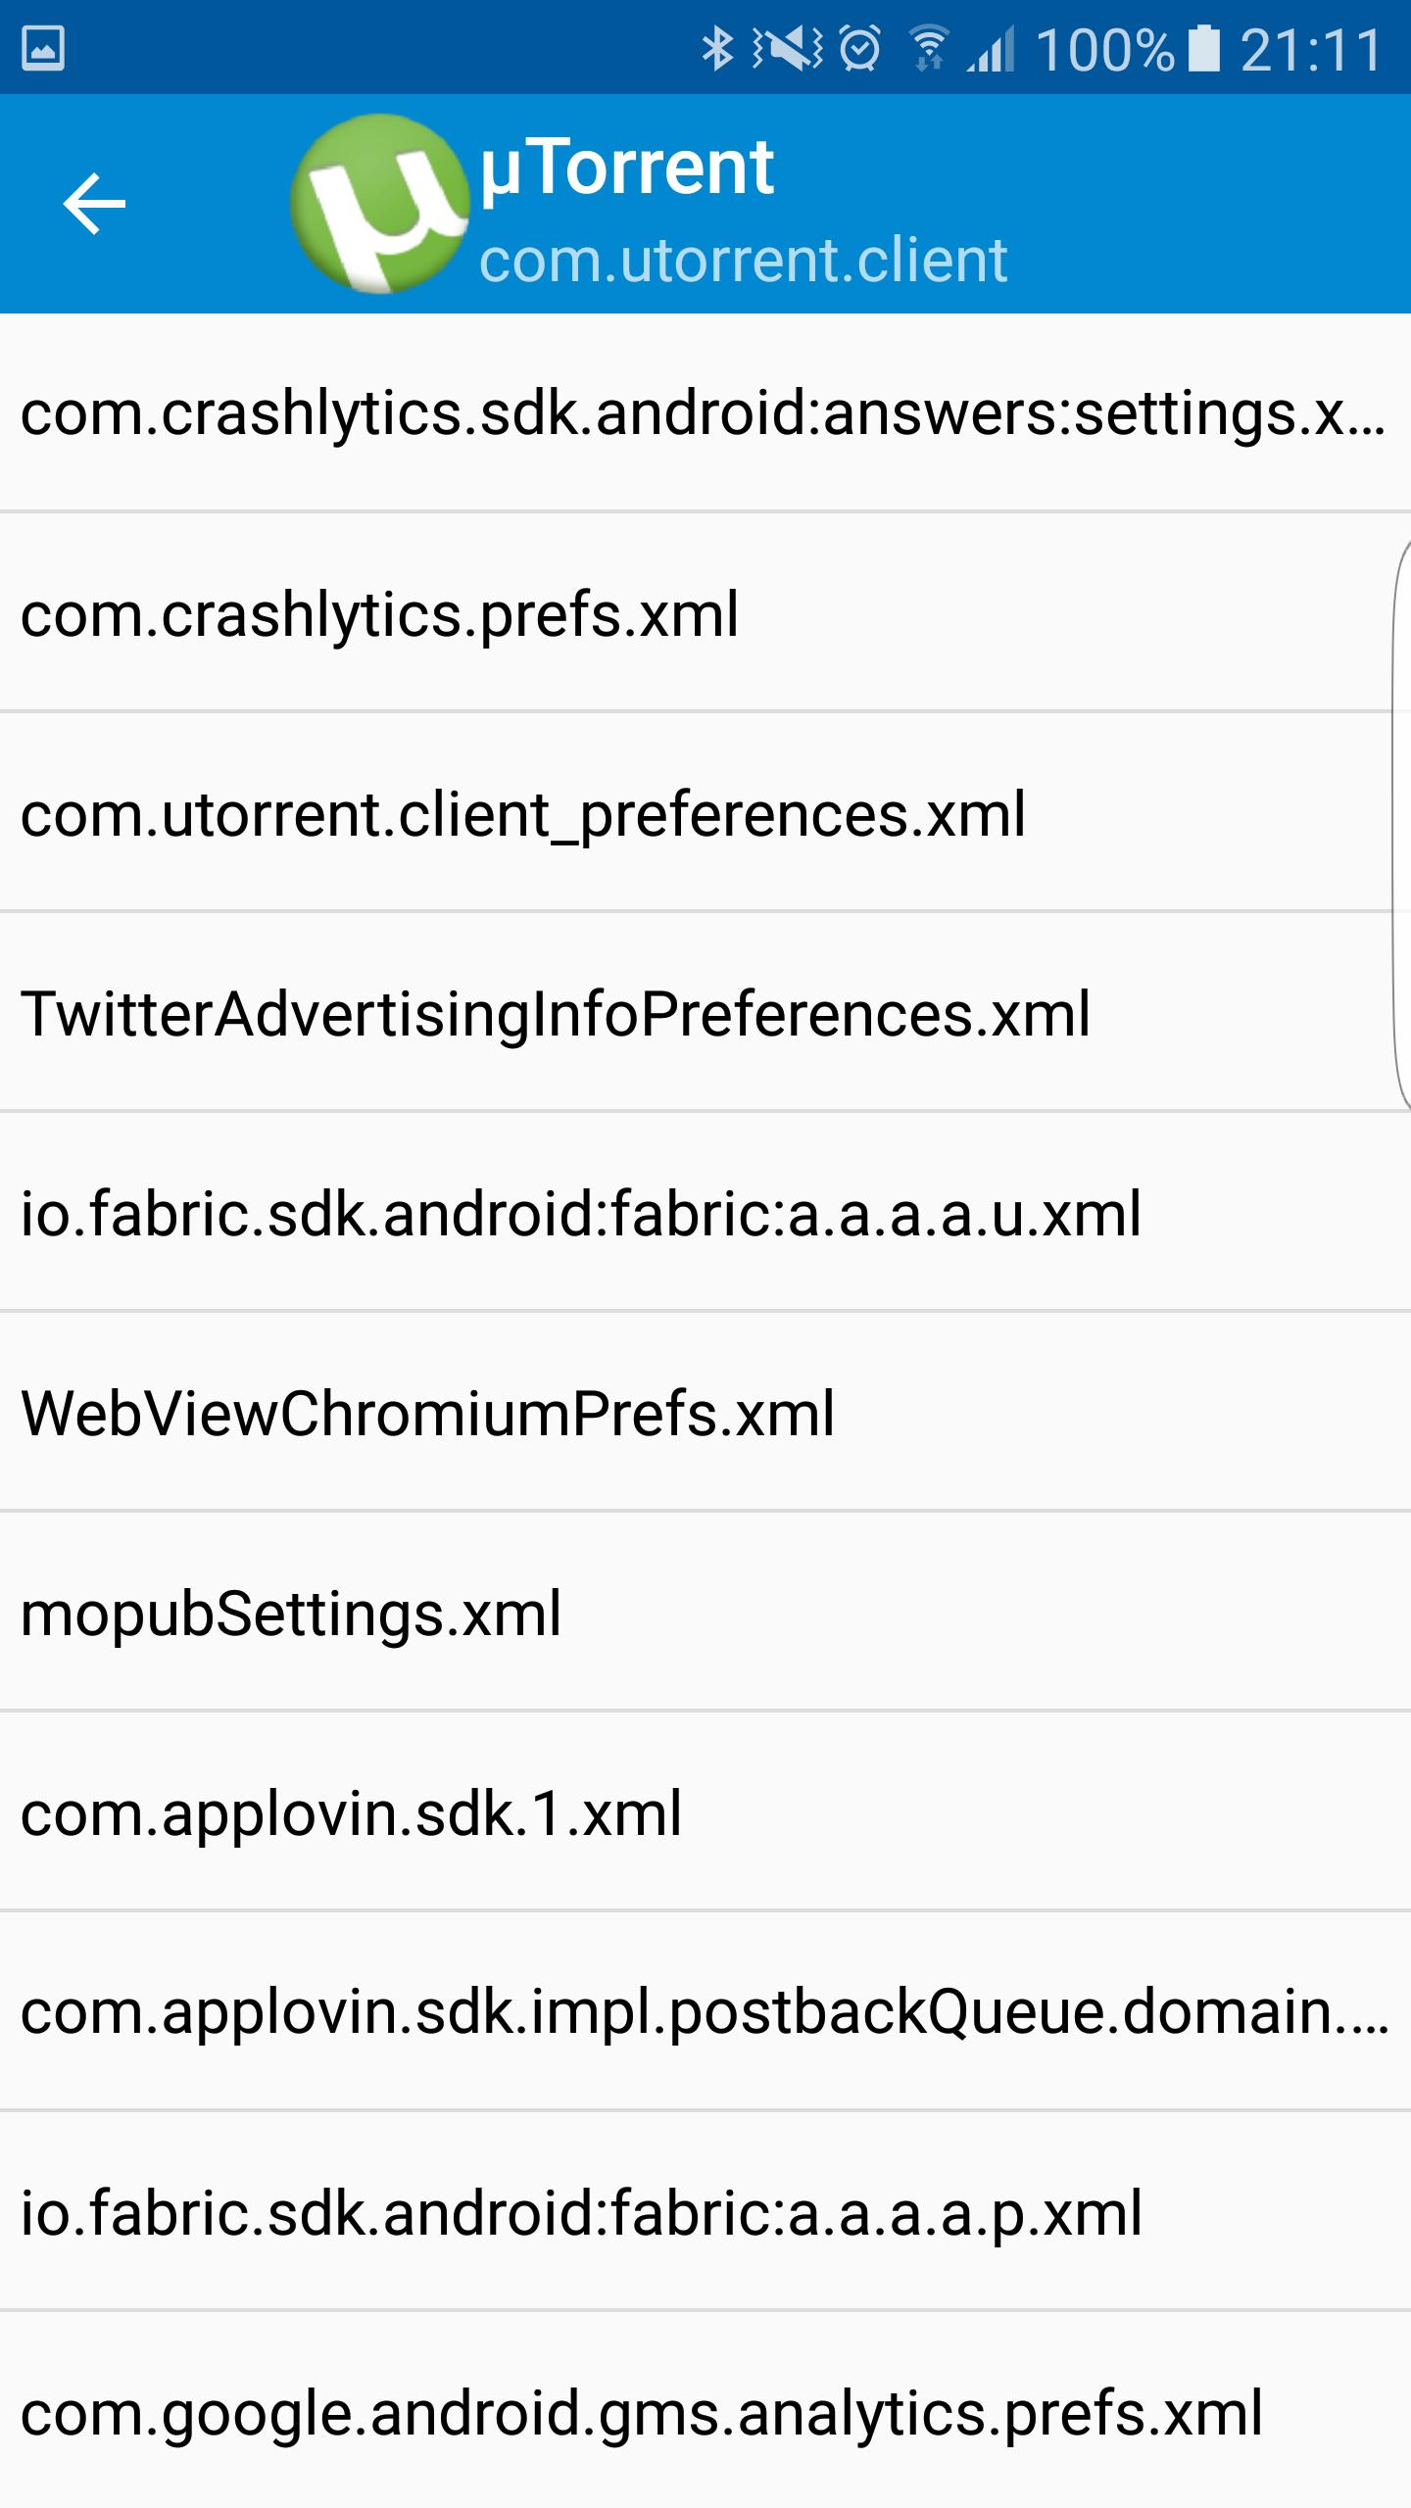Open TwitterAdvertisingInfoPreferences.xml

coord(705,1012)
